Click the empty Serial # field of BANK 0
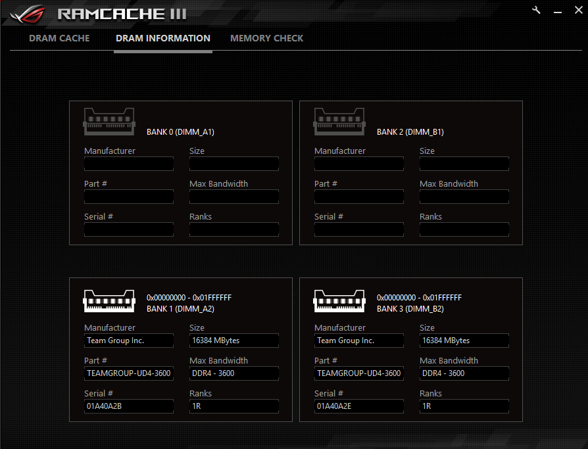The height and width of the screenshot is (449, 588). click(129, 229)
